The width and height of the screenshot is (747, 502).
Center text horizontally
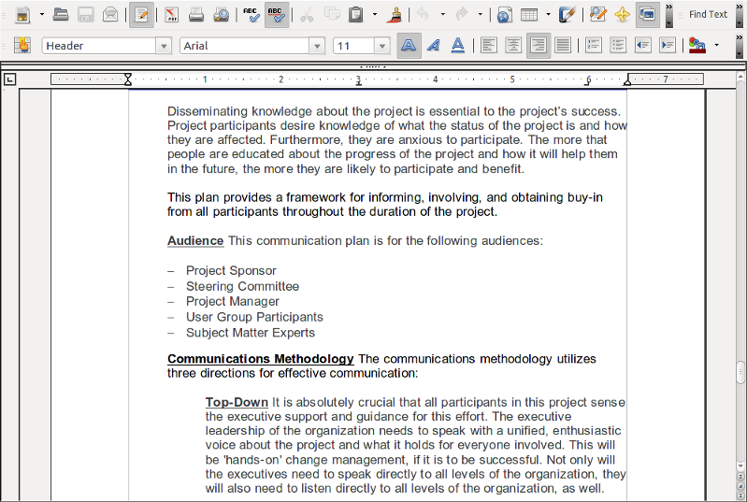coord(513,46)
